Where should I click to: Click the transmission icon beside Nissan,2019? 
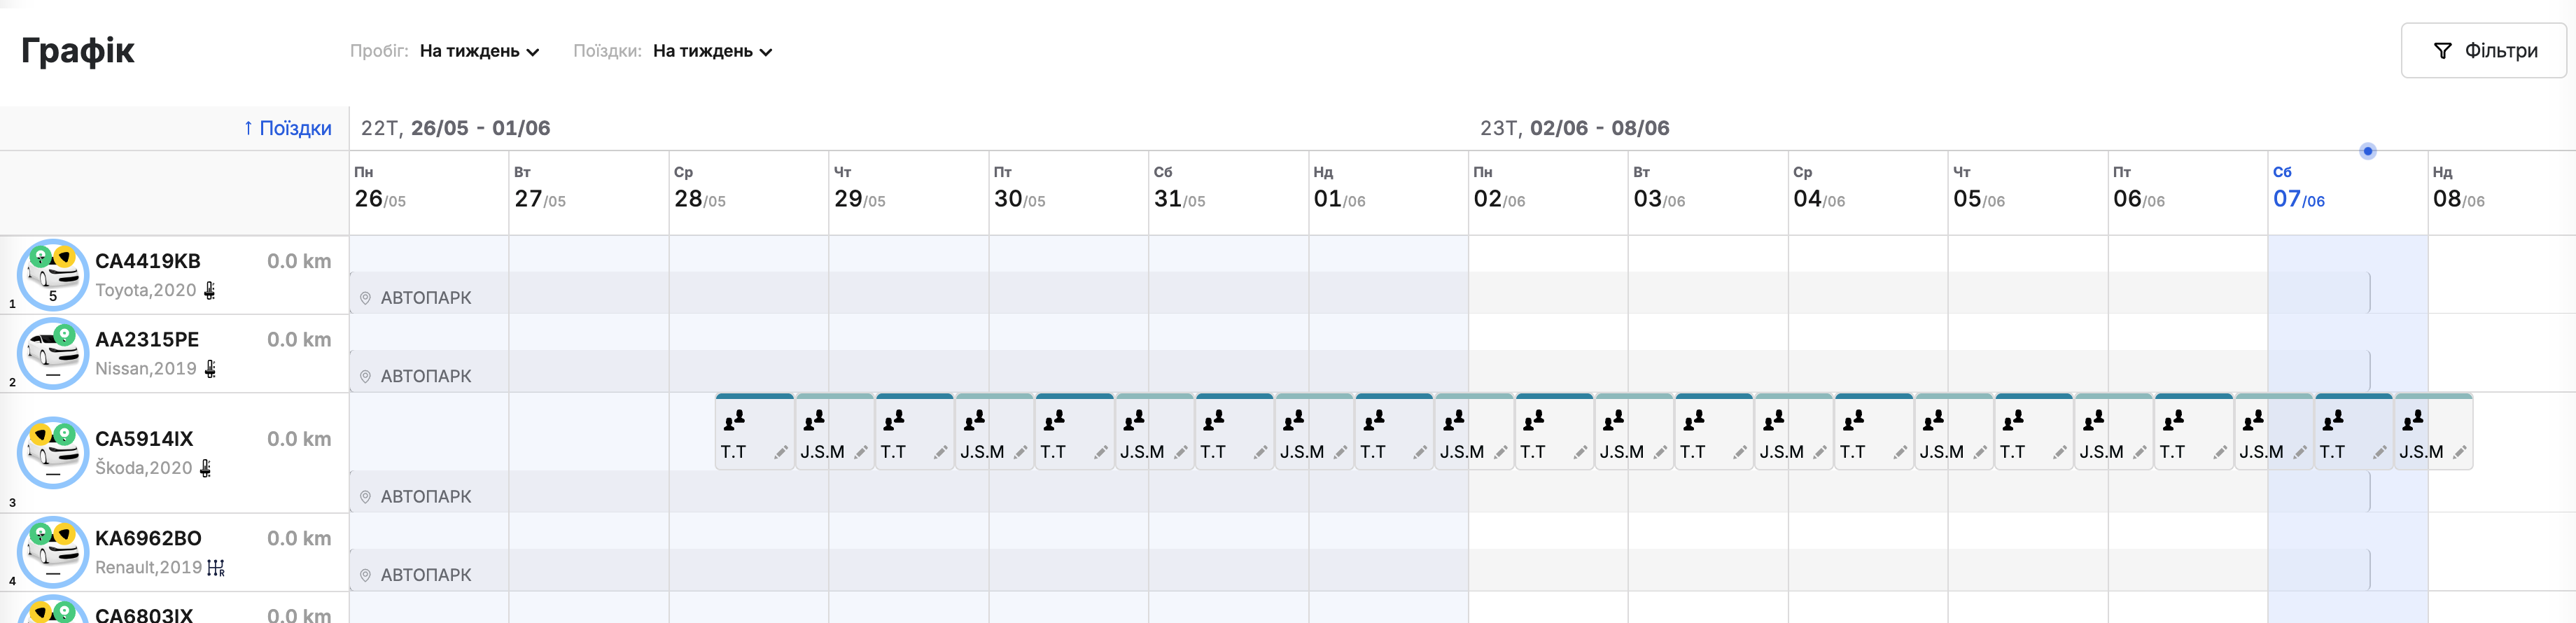pos(210,369)
